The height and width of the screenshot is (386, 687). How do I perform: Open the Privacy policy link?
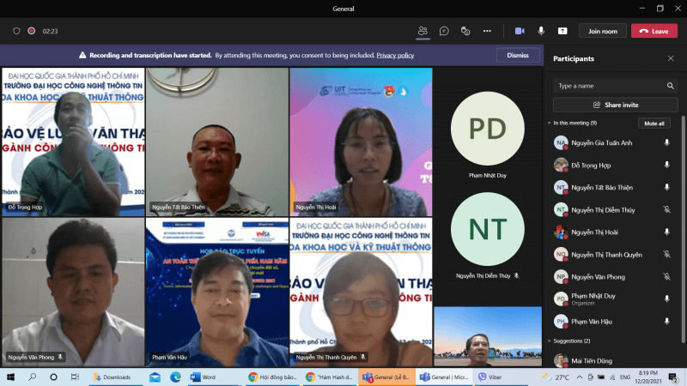click(x=395, y=55)
